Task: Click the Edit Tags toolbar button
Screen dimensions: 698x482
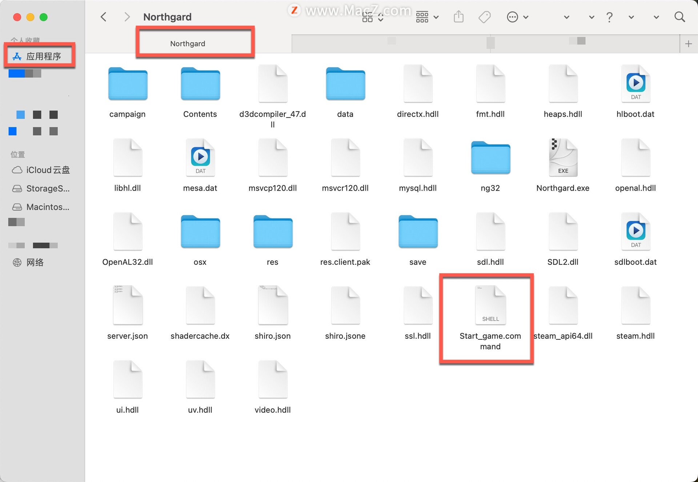Action: tap(485, 17)
